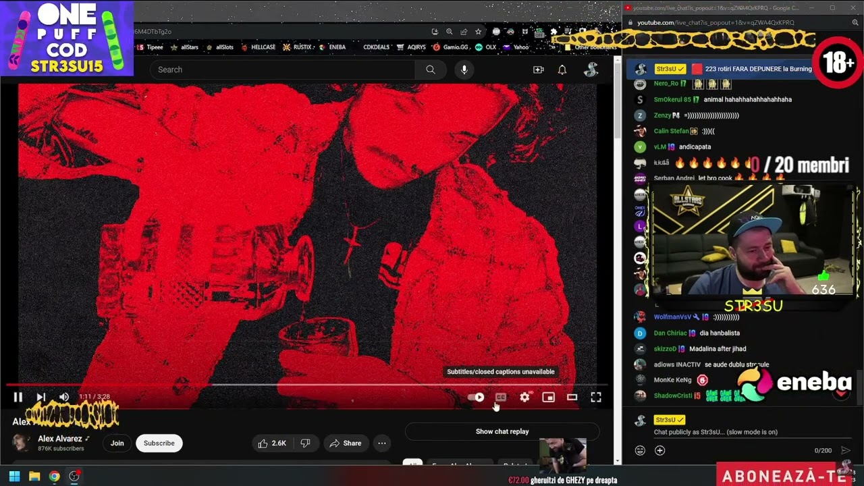Open YouTube notifications bell
This screenshot has height=486, width=864.
pos(562,70)
